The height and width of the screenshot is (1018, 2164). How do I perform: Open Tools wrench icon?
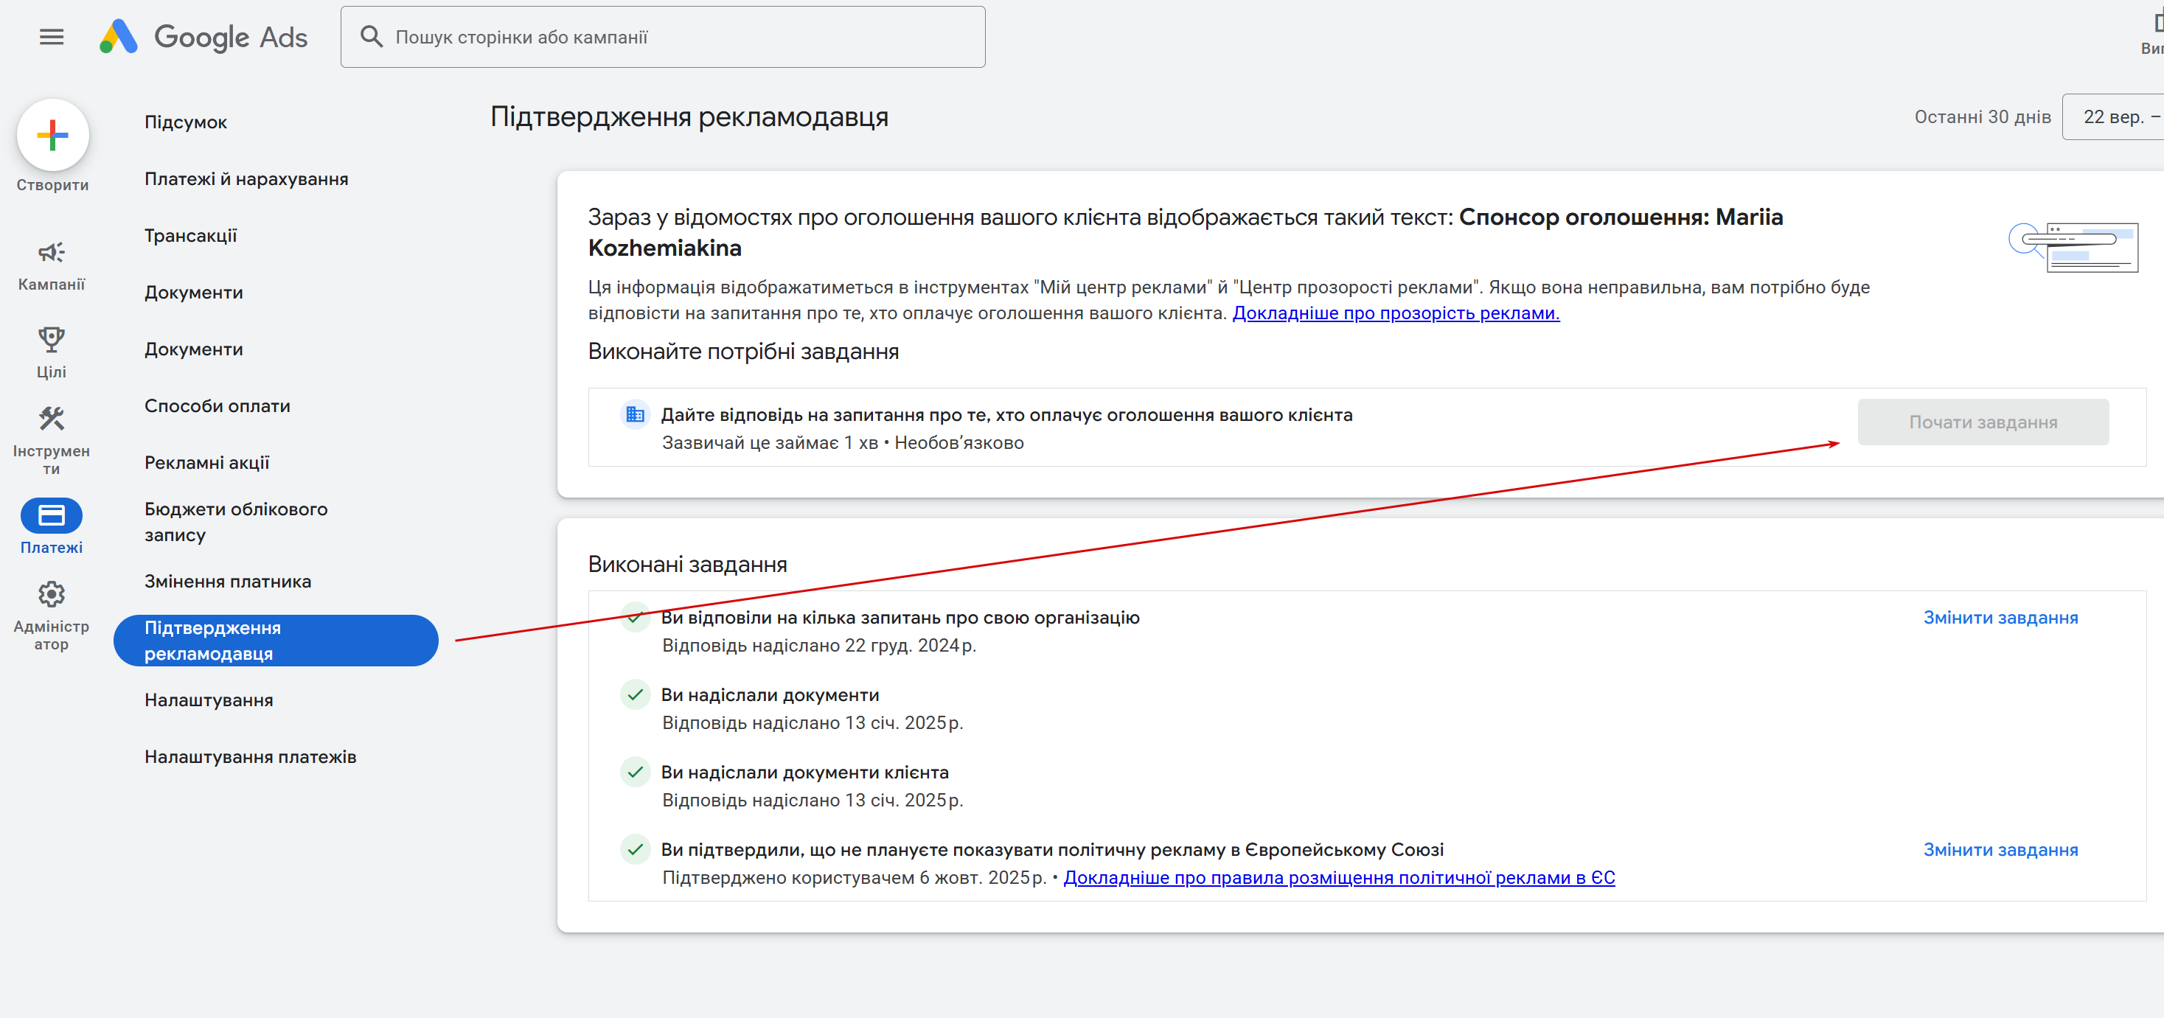coord(52,418)
